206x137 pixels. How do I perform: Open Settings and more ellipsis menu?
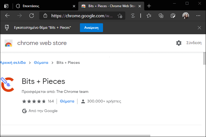pyautogui.click(x=198, y=16)
